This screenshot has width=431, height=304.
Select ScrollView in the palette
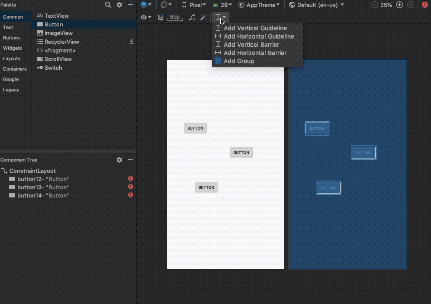point(84,59)
